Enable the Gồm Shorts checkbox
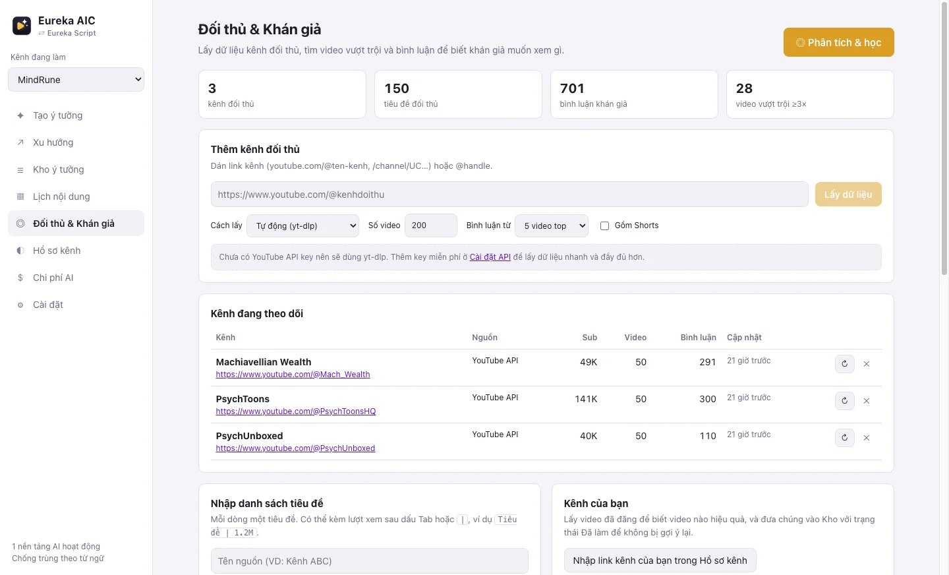Viewport: 949px width, 575px height. click(x=604, y=226)
